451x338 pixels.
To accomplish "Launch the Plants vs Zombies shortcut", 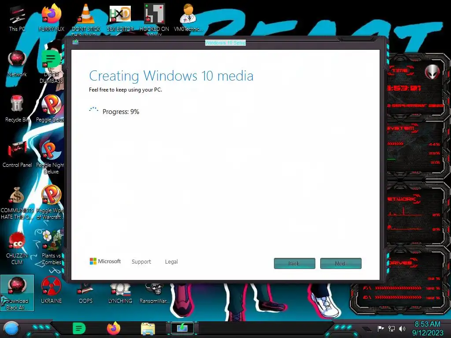I will [51, 248].
